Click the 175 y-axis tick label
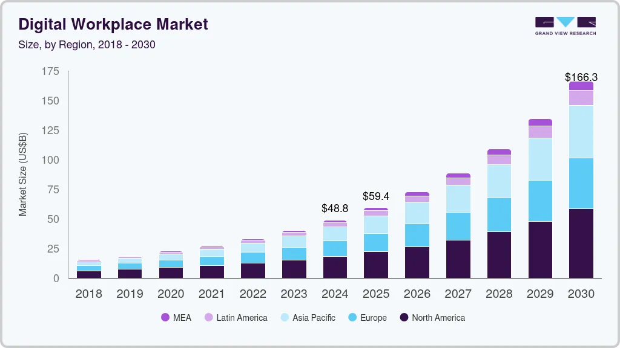620x348 pixels. pos(50,71)
